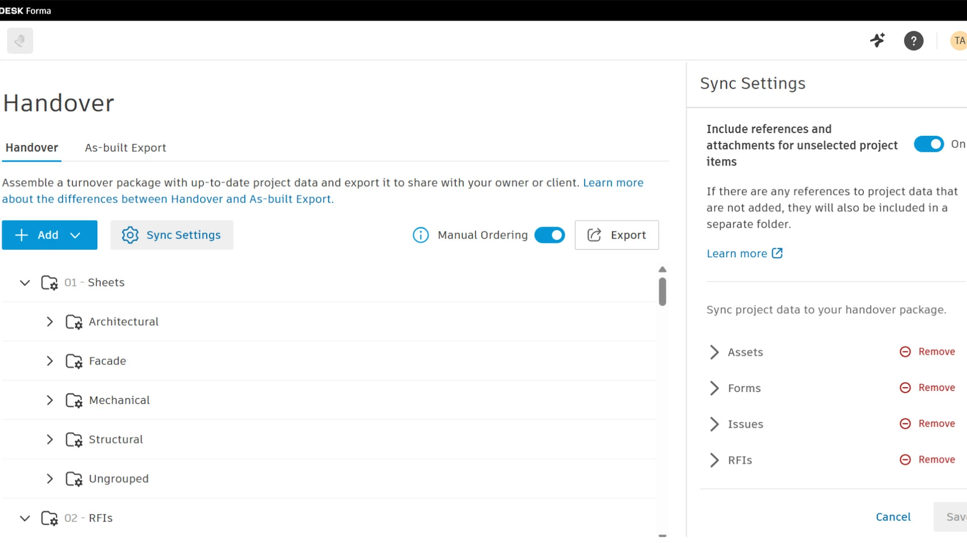Expand the Forms sync section
967x543 pixels.
click(714, 388)
